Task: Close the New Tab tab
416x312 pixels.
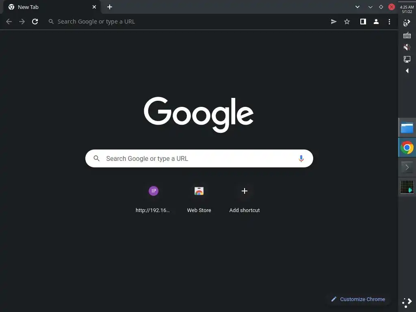Action: (94, 7)
